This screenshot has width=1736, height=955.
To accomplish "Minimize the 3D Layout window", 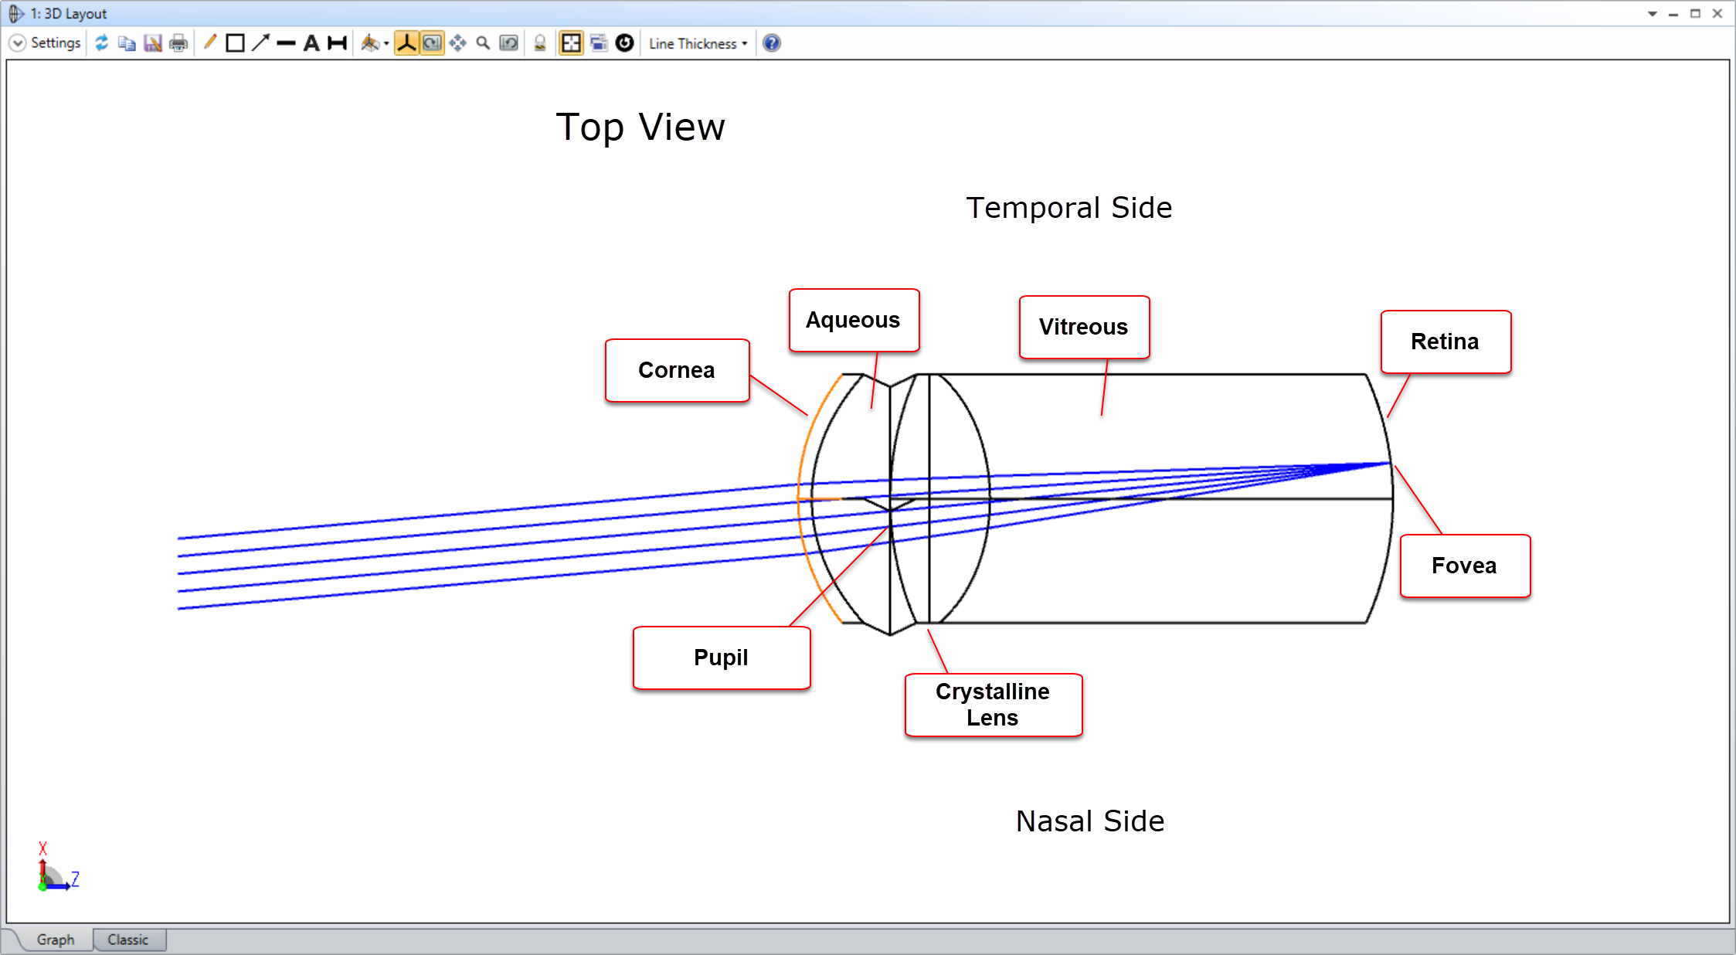I will point(1673,14).
